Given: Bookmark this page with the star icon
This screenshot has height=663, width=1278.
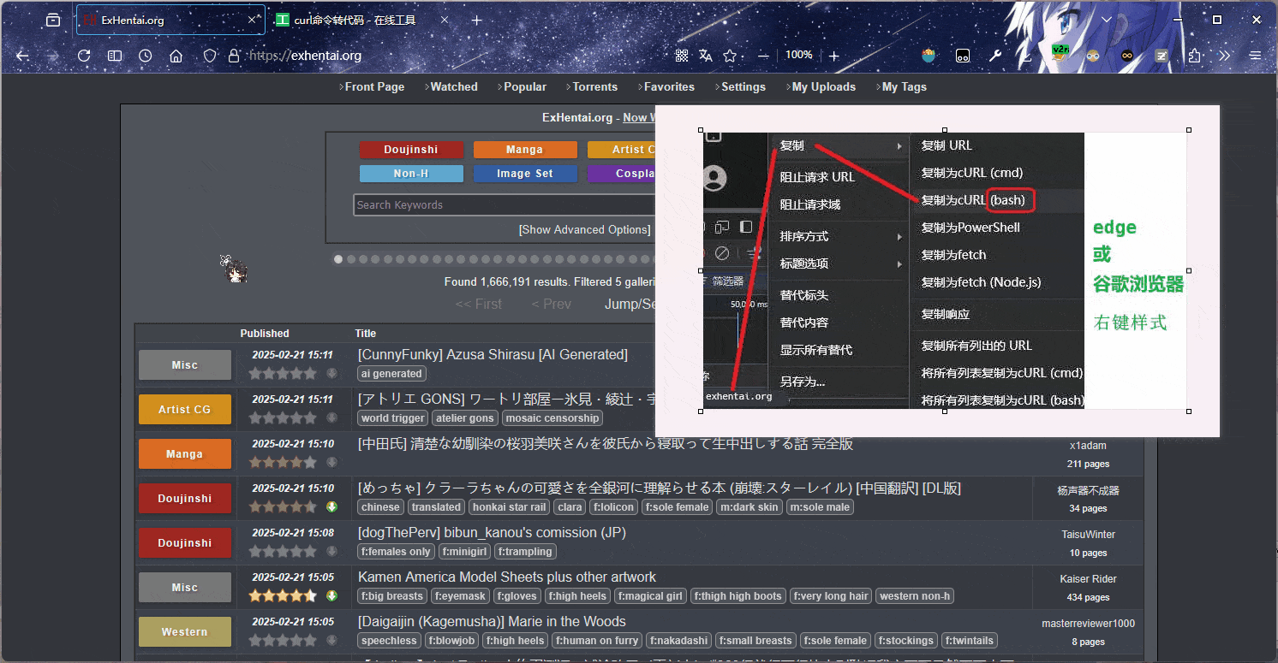Looking at the screenshot, I should coord(730,56).
